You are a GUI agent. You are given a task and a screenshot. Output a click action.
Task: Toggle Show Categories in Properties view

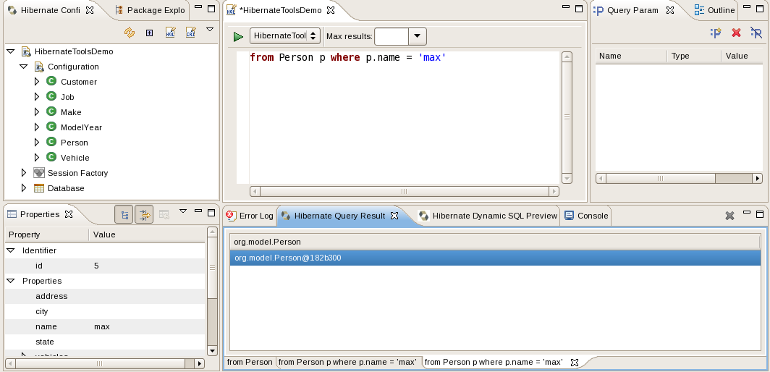(124, 214)
